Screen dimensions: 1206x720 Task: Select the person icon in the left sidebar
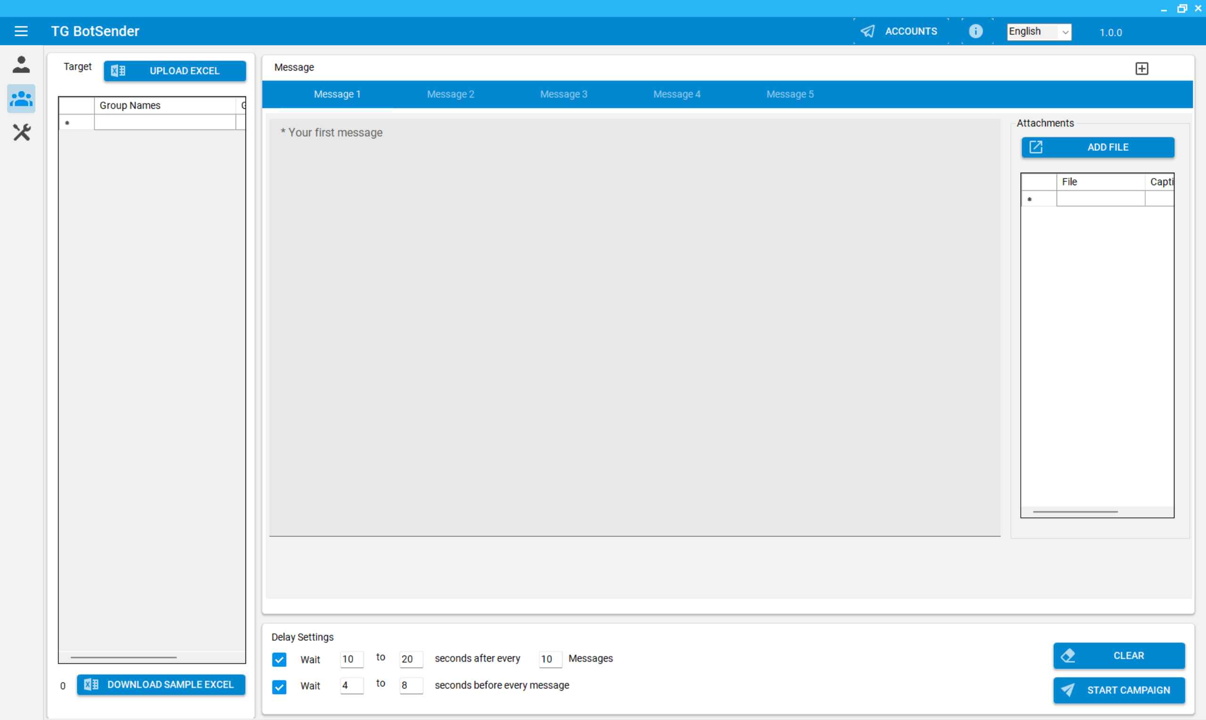click(21, 64)
